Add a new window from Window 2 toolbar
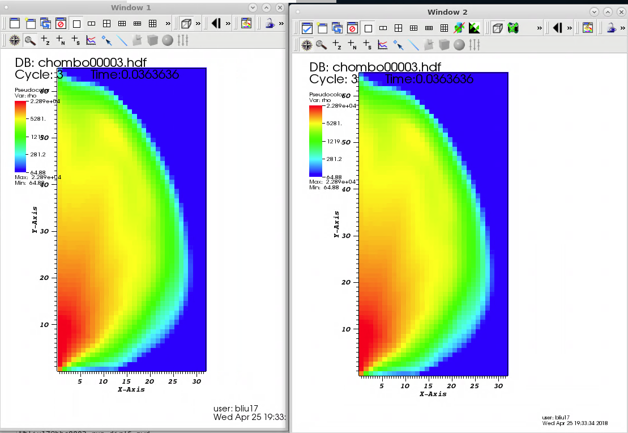Image resolution: width=628 pixels, height=433 pixels. pos(322,28)
